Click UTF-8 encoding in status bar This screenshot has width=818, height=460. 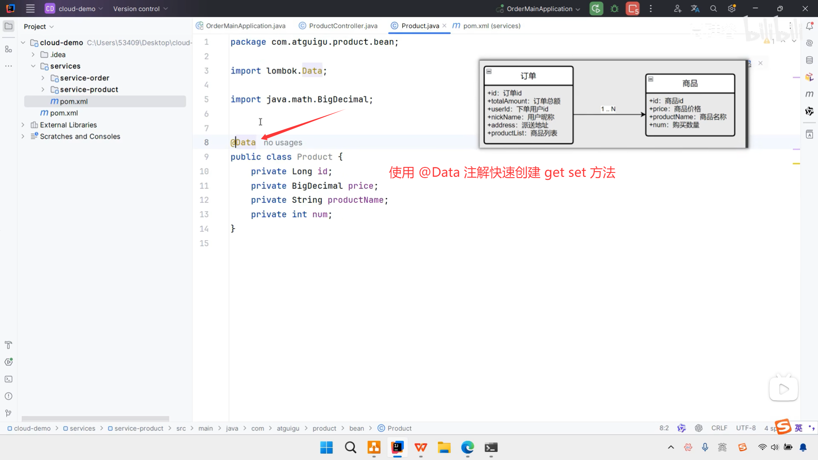point(746,428)
